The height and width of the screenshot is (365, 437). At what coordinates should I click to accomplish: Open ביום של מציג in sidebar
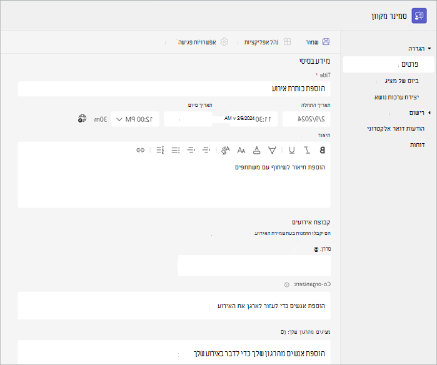[401, 81]
